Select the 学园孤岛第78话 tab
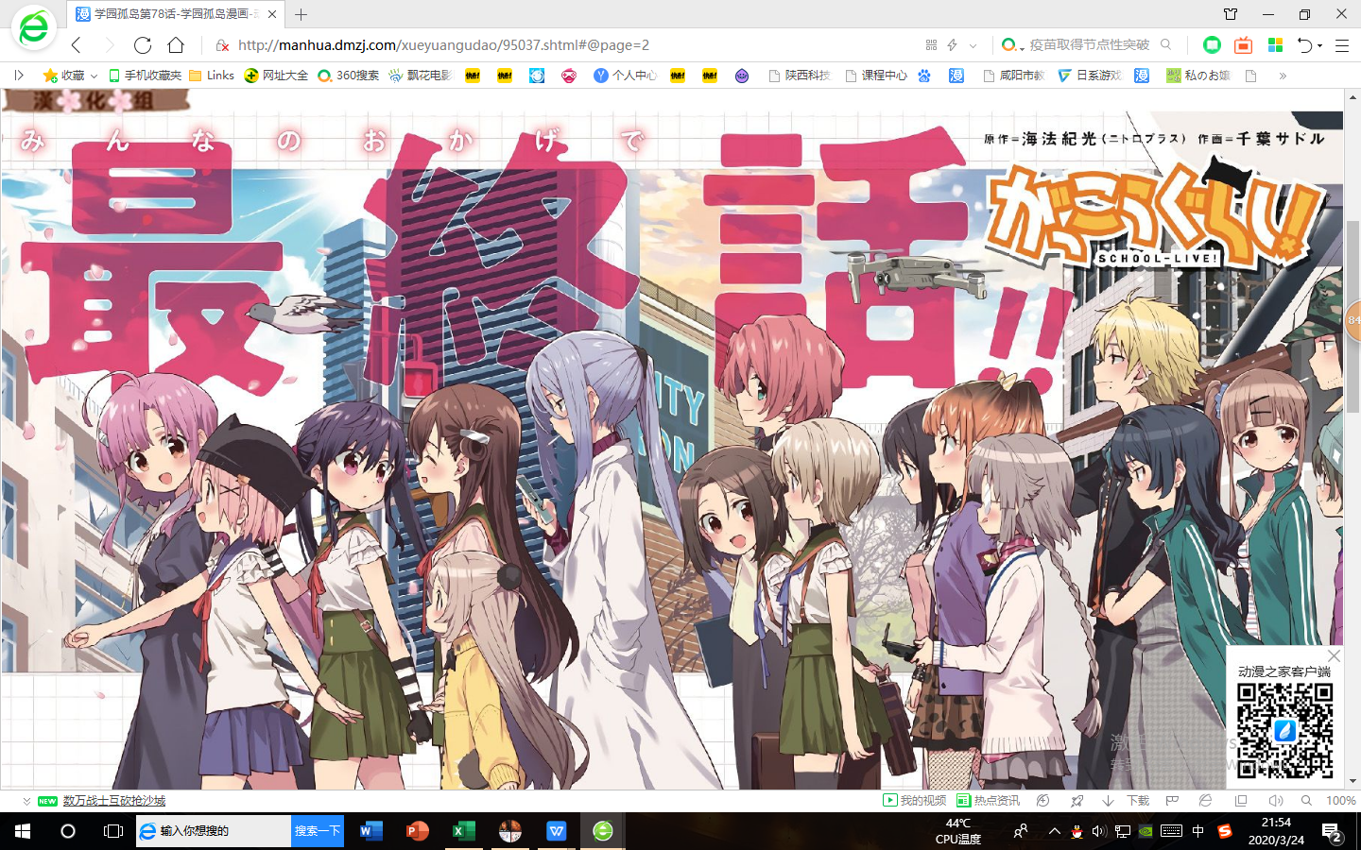This screenshot has height=850, width=1361. click(176, 14)
